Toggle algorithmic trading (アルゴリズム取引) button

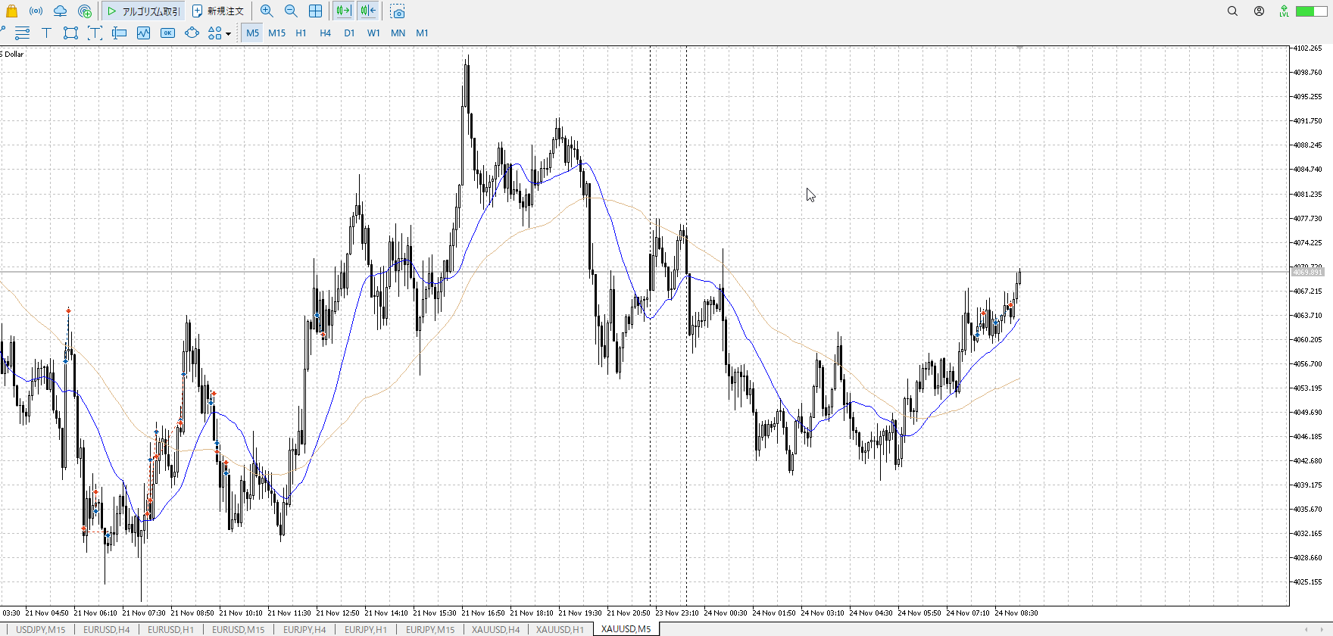[x=143, y=11]
